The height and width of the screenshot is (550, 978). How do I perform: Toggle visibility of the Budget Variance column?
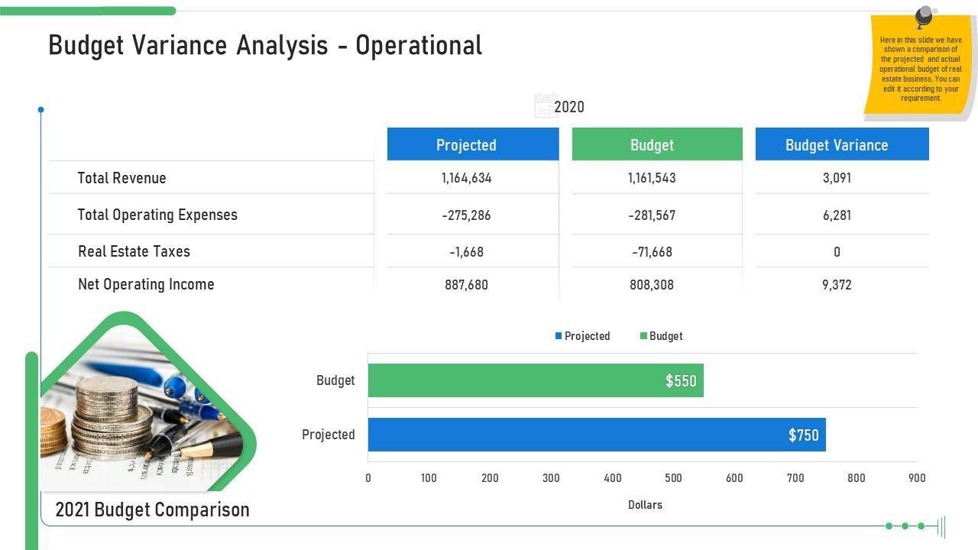(x=837, y=144)
